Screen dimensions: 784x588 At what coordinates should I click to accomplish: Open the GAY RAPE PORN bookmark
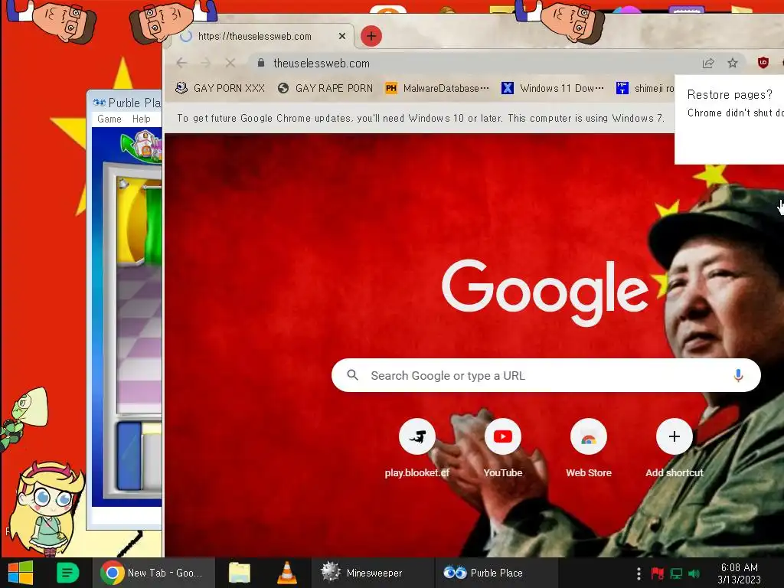tap(325, 89)
